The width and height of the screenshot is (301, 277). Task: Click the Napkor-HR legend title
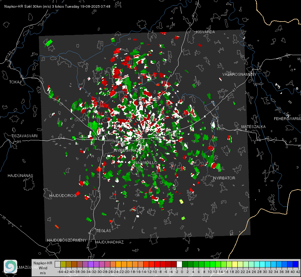point(43,263)
